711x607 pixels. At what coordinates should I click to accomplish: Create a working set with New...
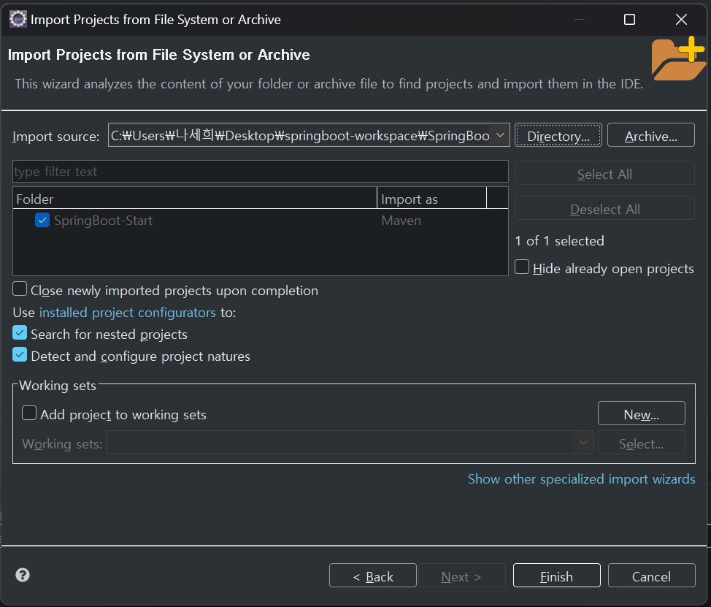click(641, 413)
